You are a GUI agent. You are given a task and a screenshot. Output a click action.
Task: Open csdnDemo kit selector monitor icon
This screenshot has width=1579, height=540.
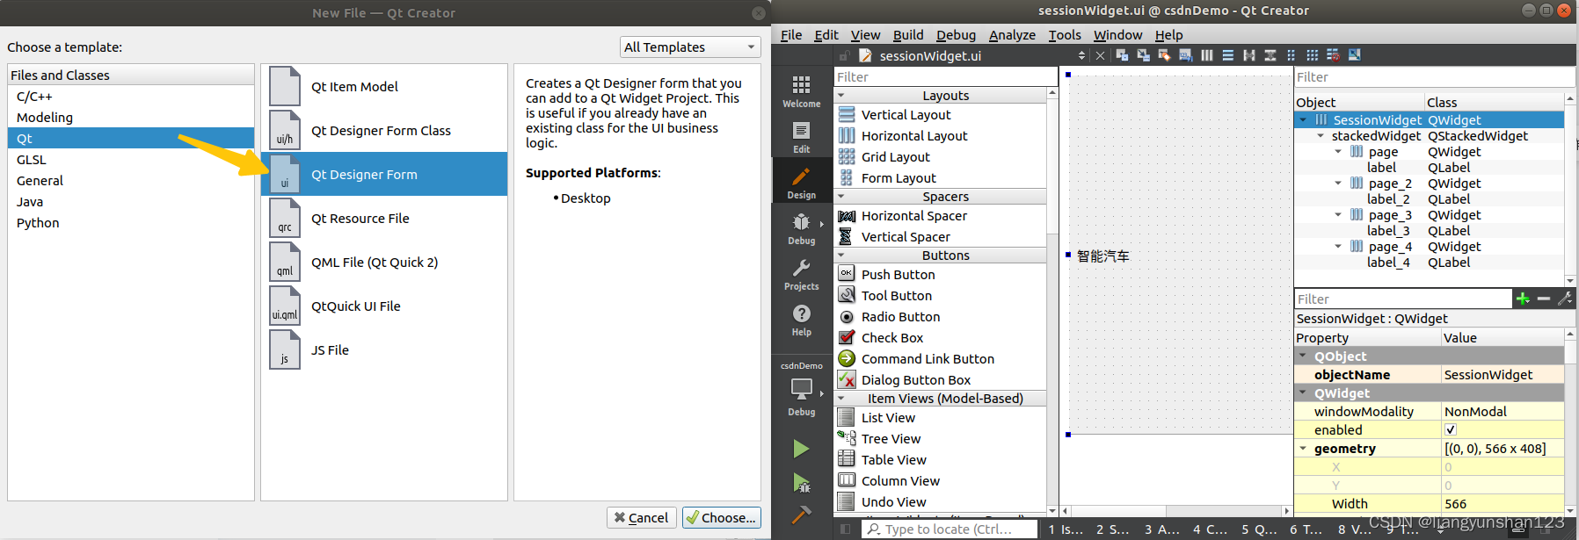[801, 390]
